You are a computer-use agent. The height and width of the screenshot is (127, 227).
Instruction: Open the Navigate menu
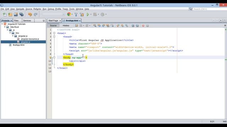20,9
